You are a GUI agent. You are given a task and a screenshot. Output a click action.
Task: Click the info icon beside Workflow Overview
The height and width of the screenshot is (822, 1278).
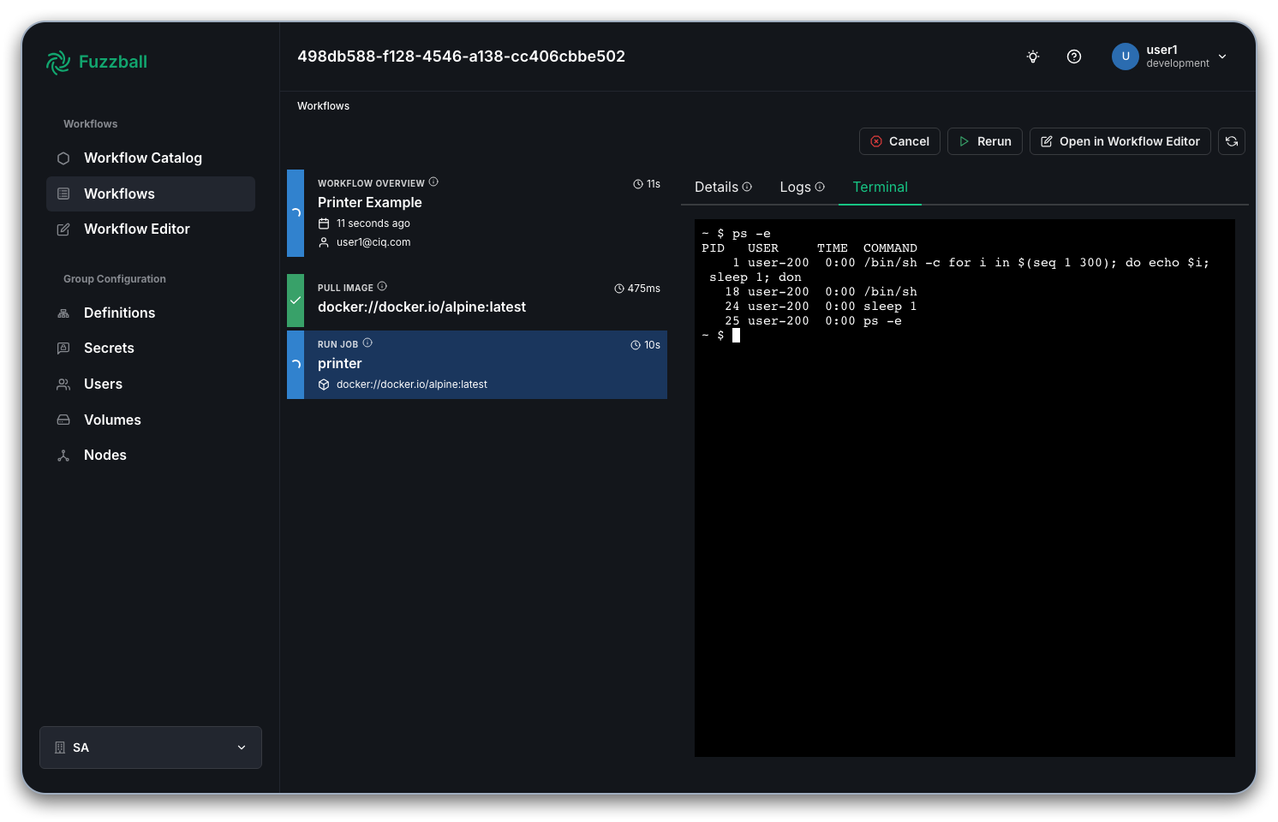click(x=433, y=182)
